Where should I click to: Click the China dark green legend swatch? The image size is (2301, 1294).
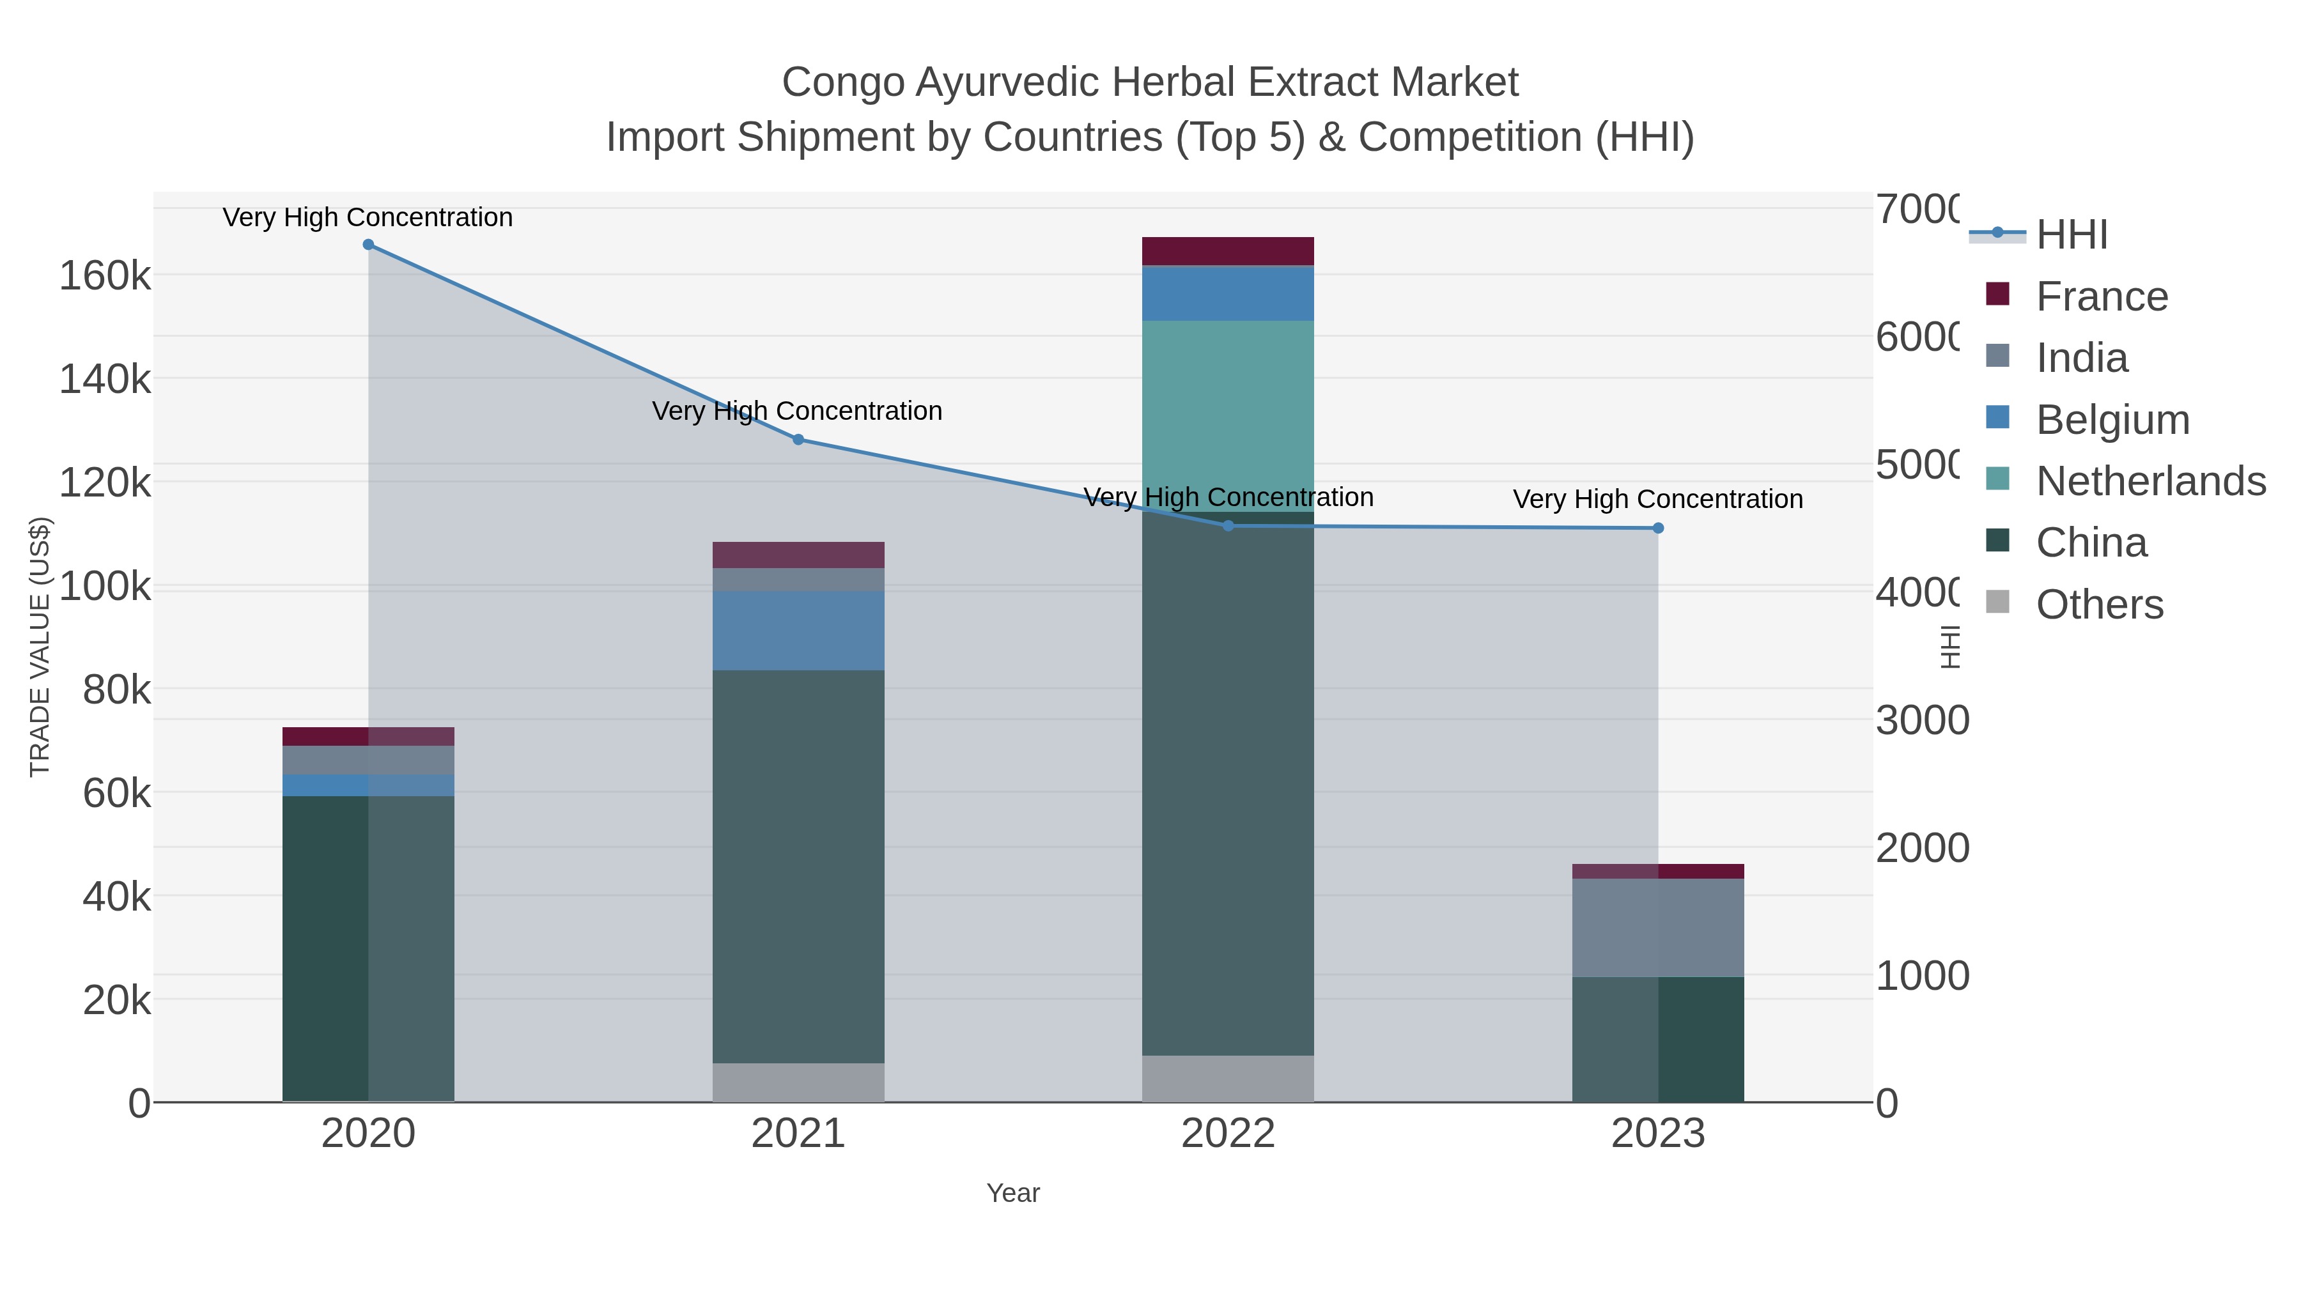1997,540
